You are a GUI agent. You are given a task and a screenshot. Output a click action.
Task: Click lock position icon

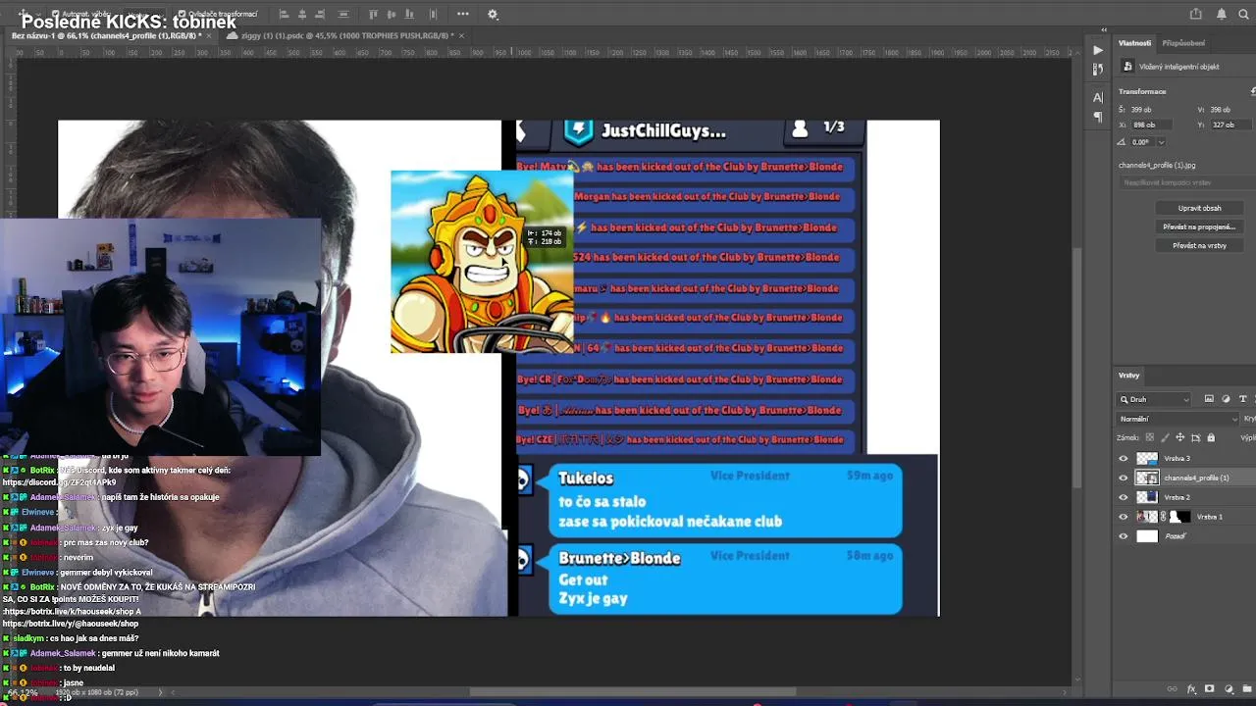pos(1180,437)
